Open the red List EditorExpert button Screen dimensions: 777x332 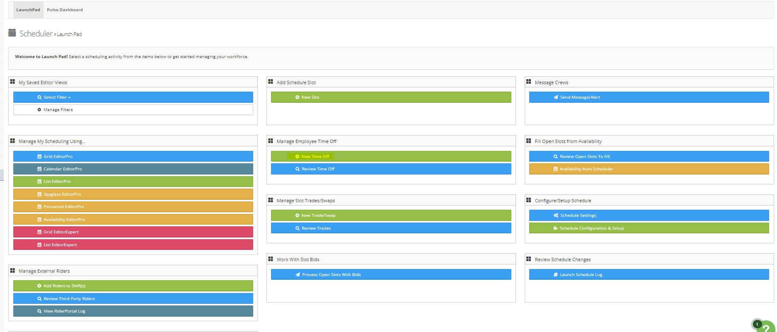(x=133, y=245)
